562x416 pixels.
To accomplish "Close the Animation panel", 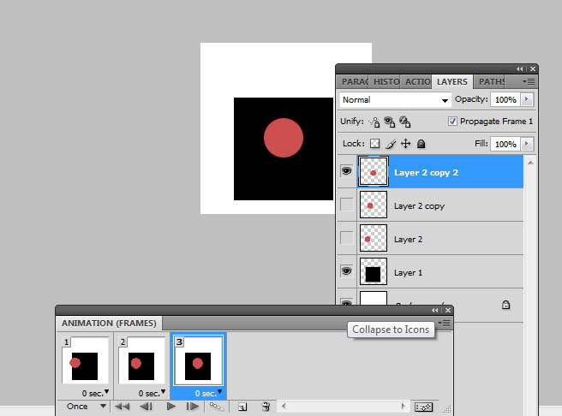I will pyautogui.click(x=448, y=310).
